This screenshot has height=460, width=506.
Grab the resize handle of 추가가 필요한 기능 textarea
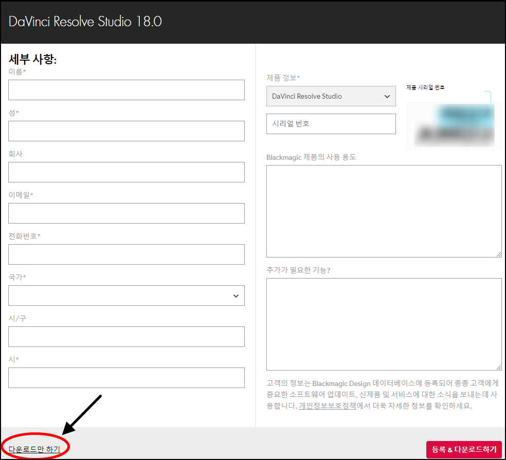click(x=499, y=367)
